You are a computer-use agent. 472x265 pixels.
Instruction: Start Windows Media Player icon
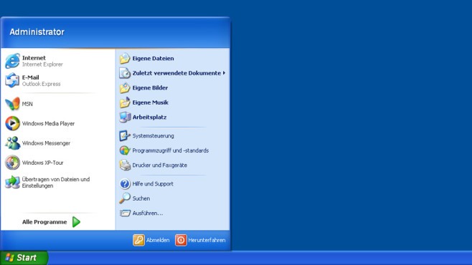(x=12, y=123)
